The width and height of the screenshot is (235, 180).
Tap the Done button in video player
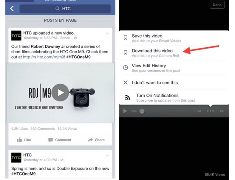[217, 5]
